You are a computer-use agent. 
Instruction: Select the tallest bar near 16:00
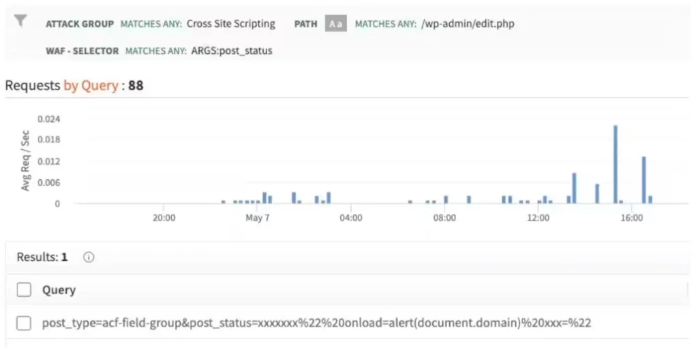[616, 164]
